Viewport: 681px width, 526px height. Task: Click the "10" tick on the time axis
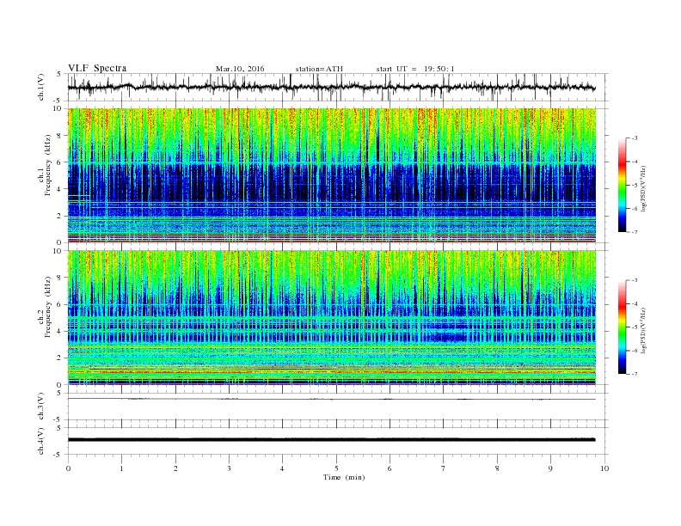coord(604,468)
